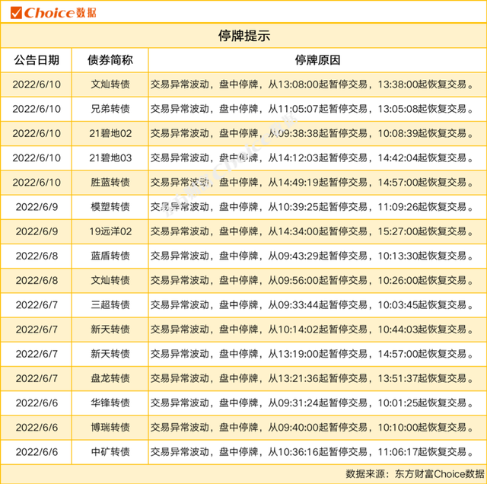487x484 pixels.
Task: Select the 债券简称 column header
Action: [110, 60]
